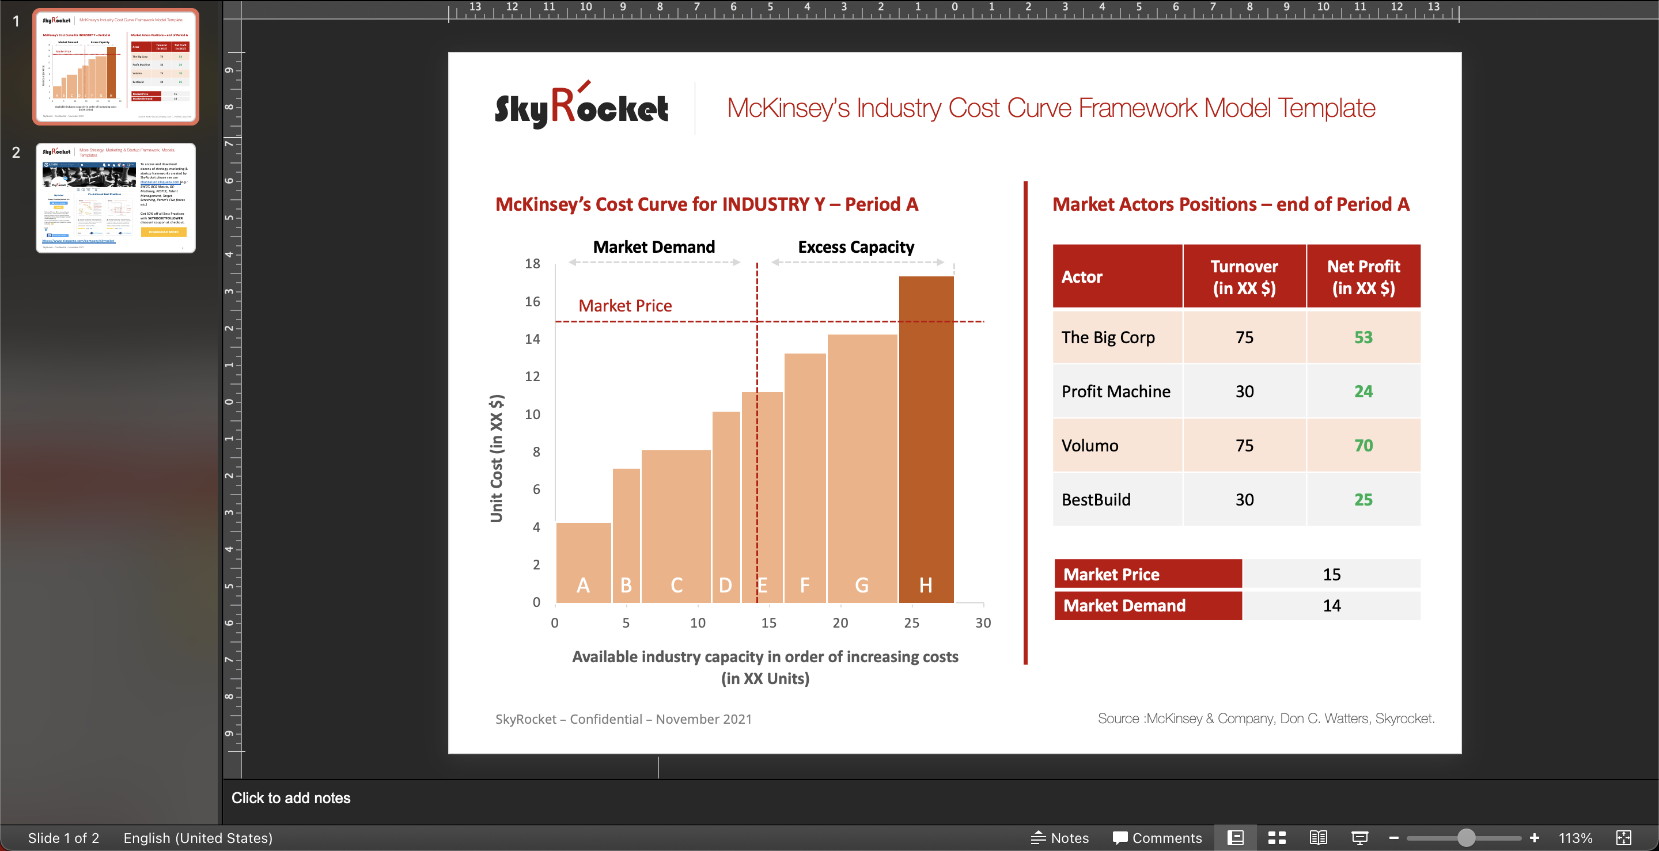Select the red 'Market Price' chart label
This screenshot has height=851, width=1659.
pos(624,305)
